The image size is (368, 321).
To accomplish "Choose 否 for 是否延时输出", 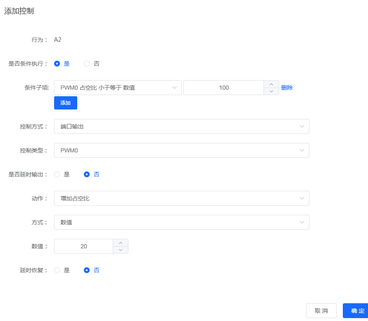I will tap(87, 174).
